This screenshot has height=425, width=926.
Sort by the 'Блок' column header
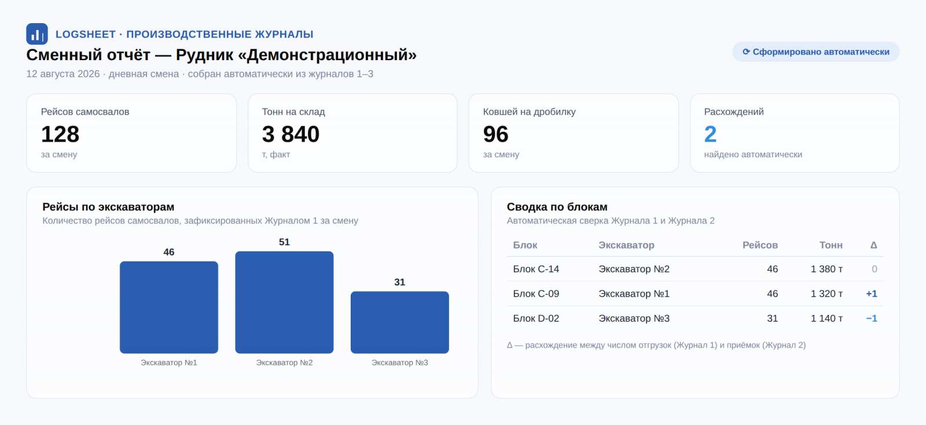(x=526, y=245)
